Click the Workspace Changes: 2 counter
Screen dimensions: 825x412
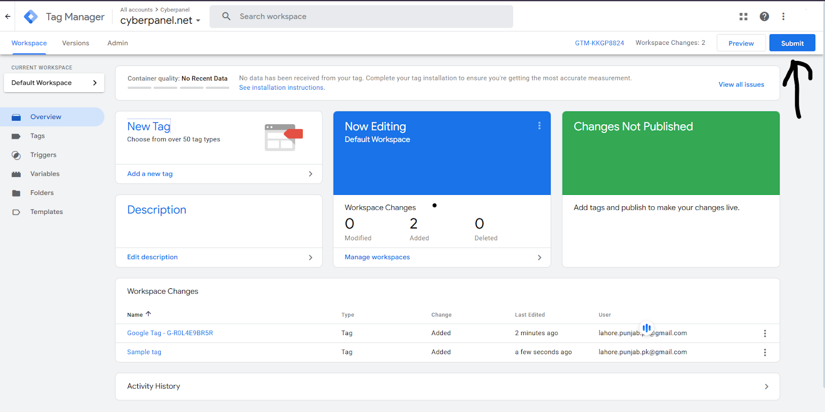[x=670, y=43]
